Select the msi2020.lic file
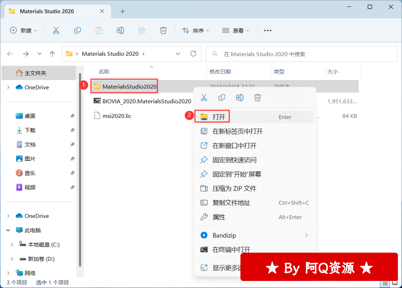 click(x=117, y=116)
